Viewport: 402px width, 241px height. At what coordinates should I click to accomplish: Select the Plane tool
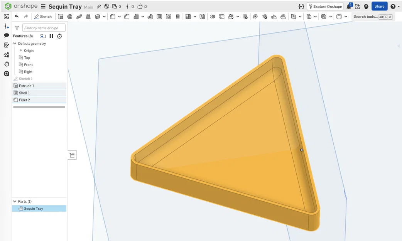tap(294, 17)
